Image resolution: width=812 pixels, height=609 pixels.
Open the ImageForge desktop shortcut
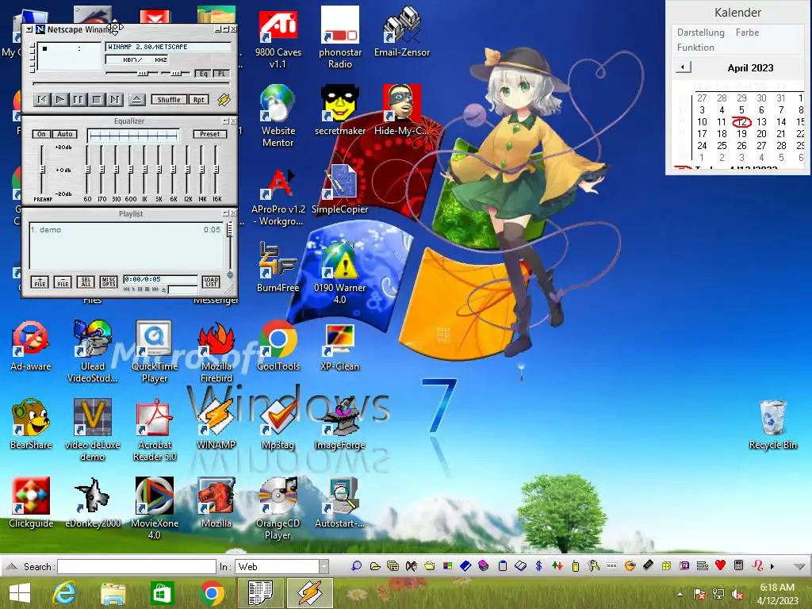pyautogui.click(x=339, y=423)
